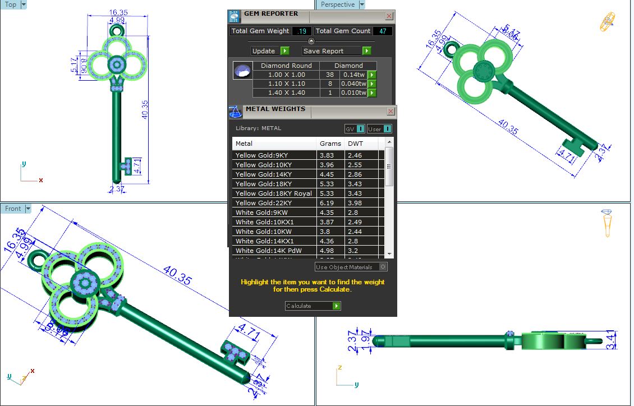
Task: Open the Top viewport dropdown arrow
Action: tap(24, 4)
